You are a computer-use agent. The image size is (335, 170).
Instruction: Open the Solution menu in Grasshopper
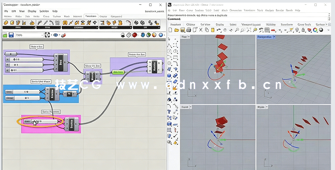[x=44, y=11]
